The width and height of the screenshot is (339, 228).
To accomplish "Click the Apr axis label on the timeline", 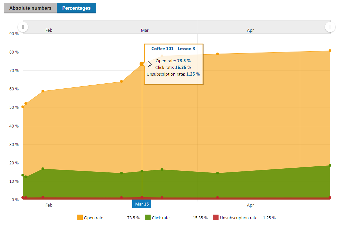I will pyautogui.click(x=250, y=205).
